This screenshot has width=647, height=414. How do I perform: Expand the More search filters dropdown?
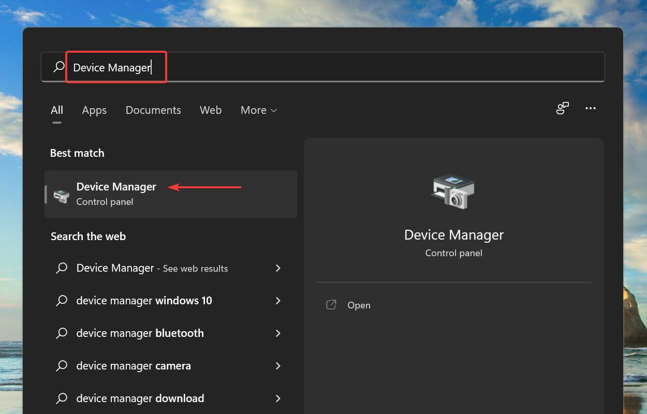258,110
